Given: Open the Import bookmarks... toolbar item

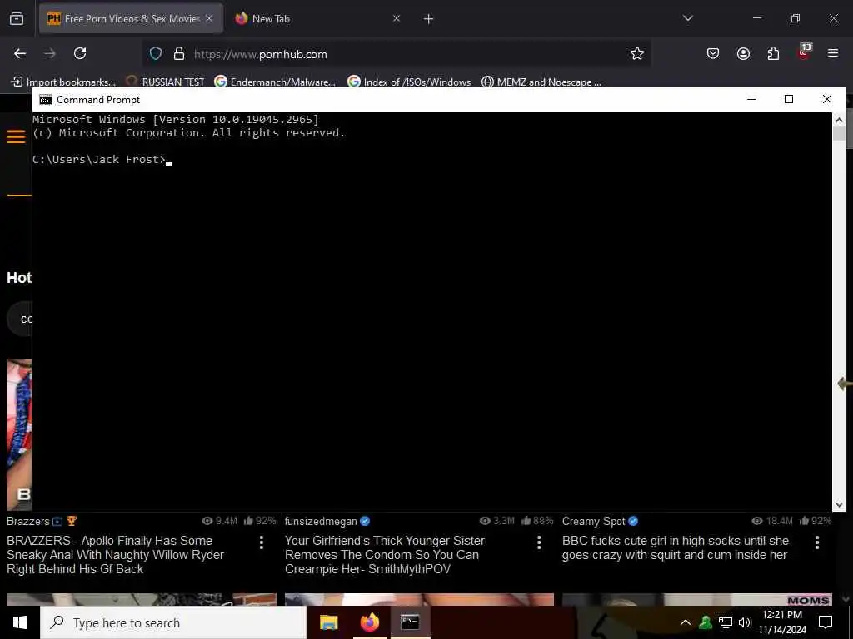Looking at the screenshot, I should [x=63, y=82].
